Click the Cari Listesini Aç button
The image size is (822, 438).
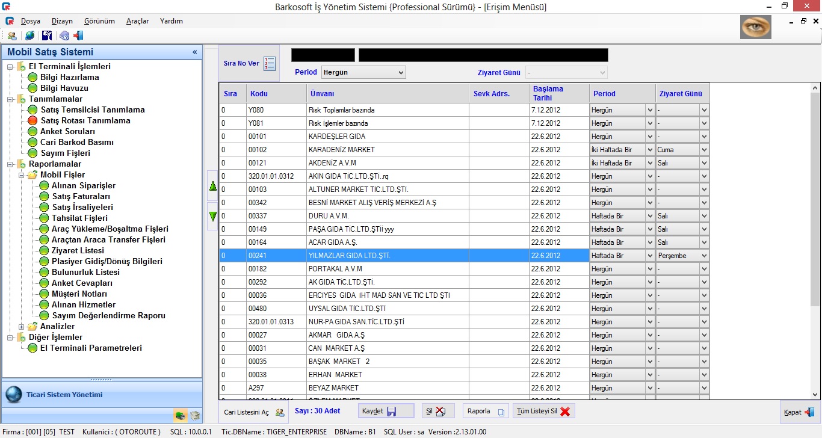(254, 412)
